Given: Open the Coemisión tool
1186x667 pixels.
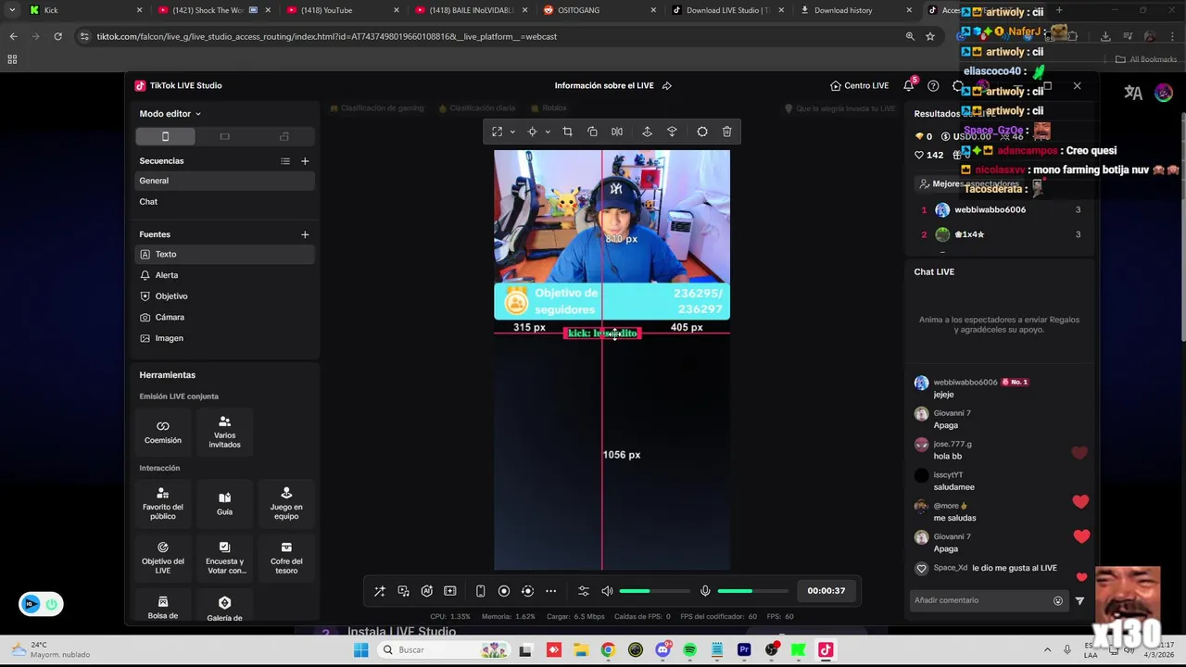Looking at the screenshot, I should click(x=163, y=432).
